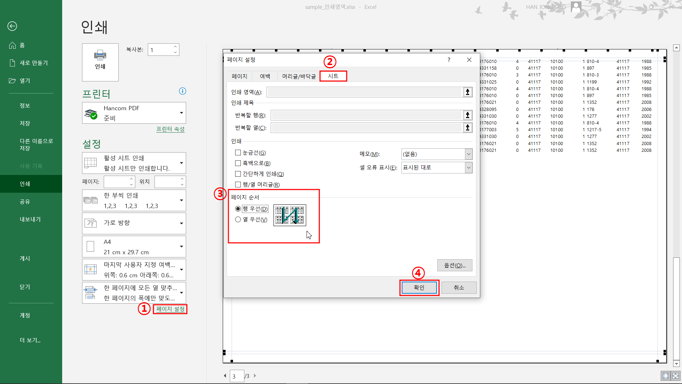This screenshot has height=384, width=682.
Task: Click the Zoom to Page icon
Action: pyautogui.click(x=675, y=375)
